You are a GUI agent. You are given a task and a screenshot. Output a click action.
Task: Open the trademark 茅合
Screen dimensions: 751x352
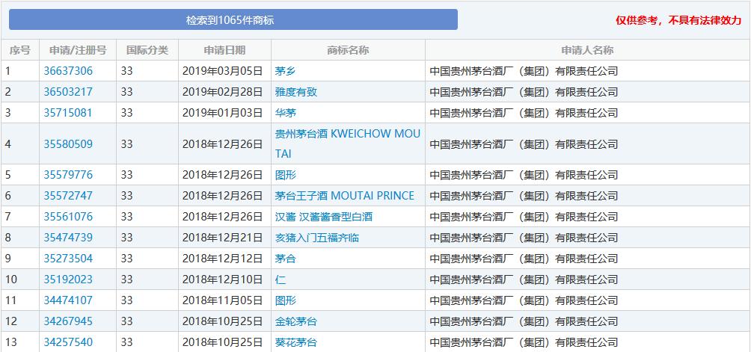coord(286,259)
